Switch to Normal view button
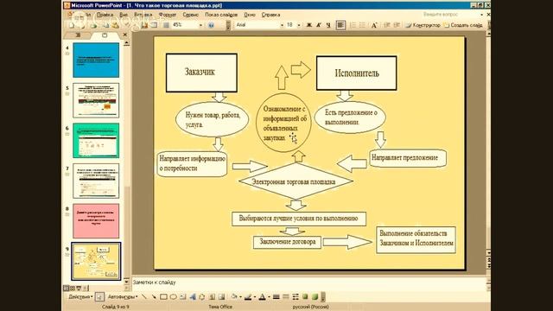Viewport: 553px width, 311px height. coord(66,288)
